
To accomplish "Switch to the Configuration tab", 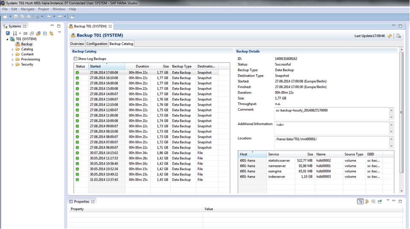I will tap(97, 44).
